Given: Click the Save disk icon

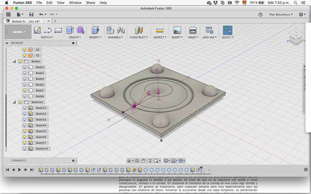Looking at the screenshot, I should click(31, 14).
